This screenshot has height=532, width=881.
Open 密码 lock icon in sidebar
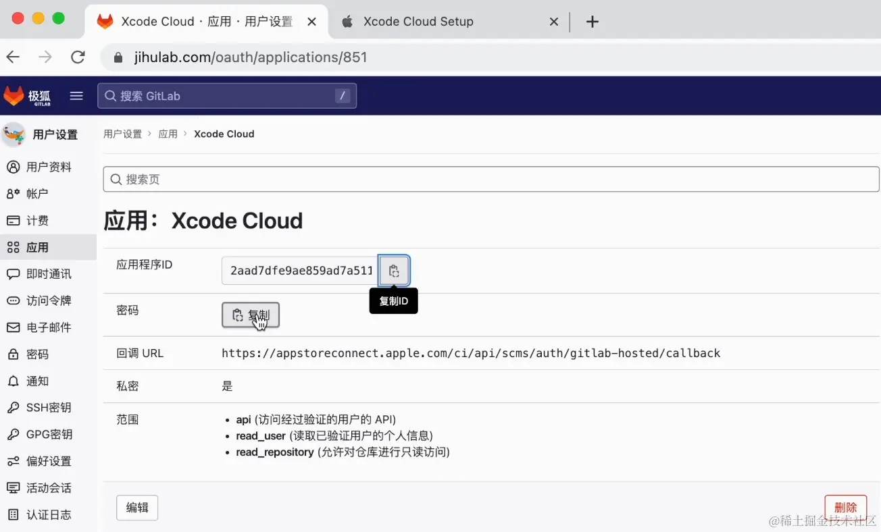tap(13, 354)
